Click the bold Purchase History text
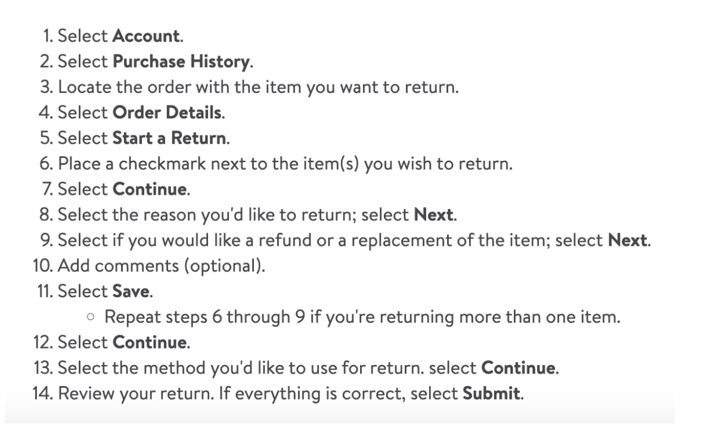Image resolution: width=701 pixels, height=436 pixels. pos(181,61)
